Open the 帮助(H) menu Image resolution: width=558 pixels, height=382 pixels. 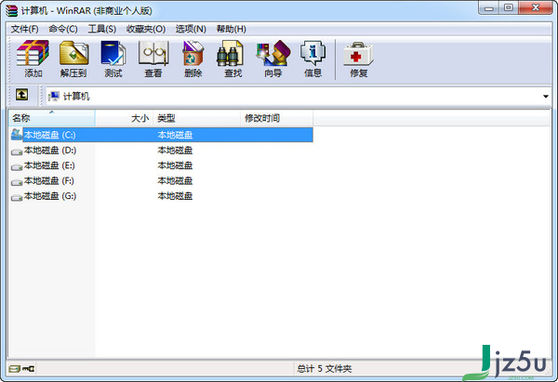click(232, 29)
